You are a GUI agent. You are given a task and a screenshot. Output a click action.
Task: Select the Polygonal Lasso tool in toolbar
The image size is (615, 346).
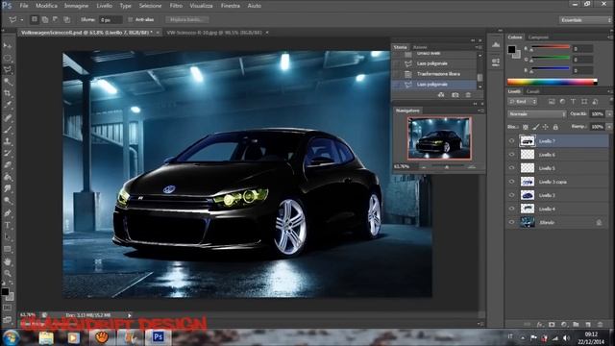click(x=7, y=70)
